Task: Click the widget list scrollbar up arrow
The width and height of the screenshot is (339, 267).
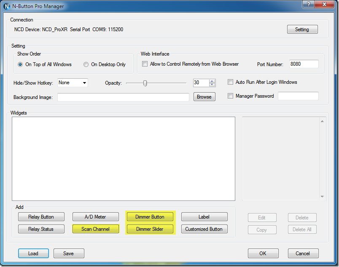Action: pyautogui.click(x=322, y=121)
